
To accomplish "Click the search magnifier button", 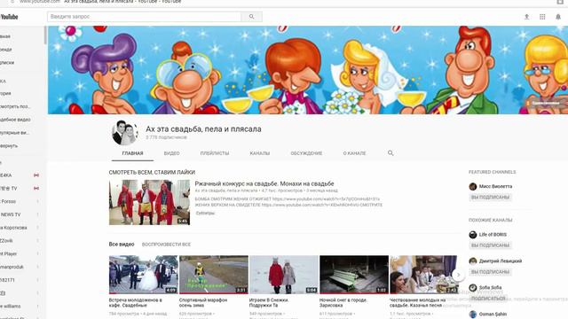I will [252, 17].
